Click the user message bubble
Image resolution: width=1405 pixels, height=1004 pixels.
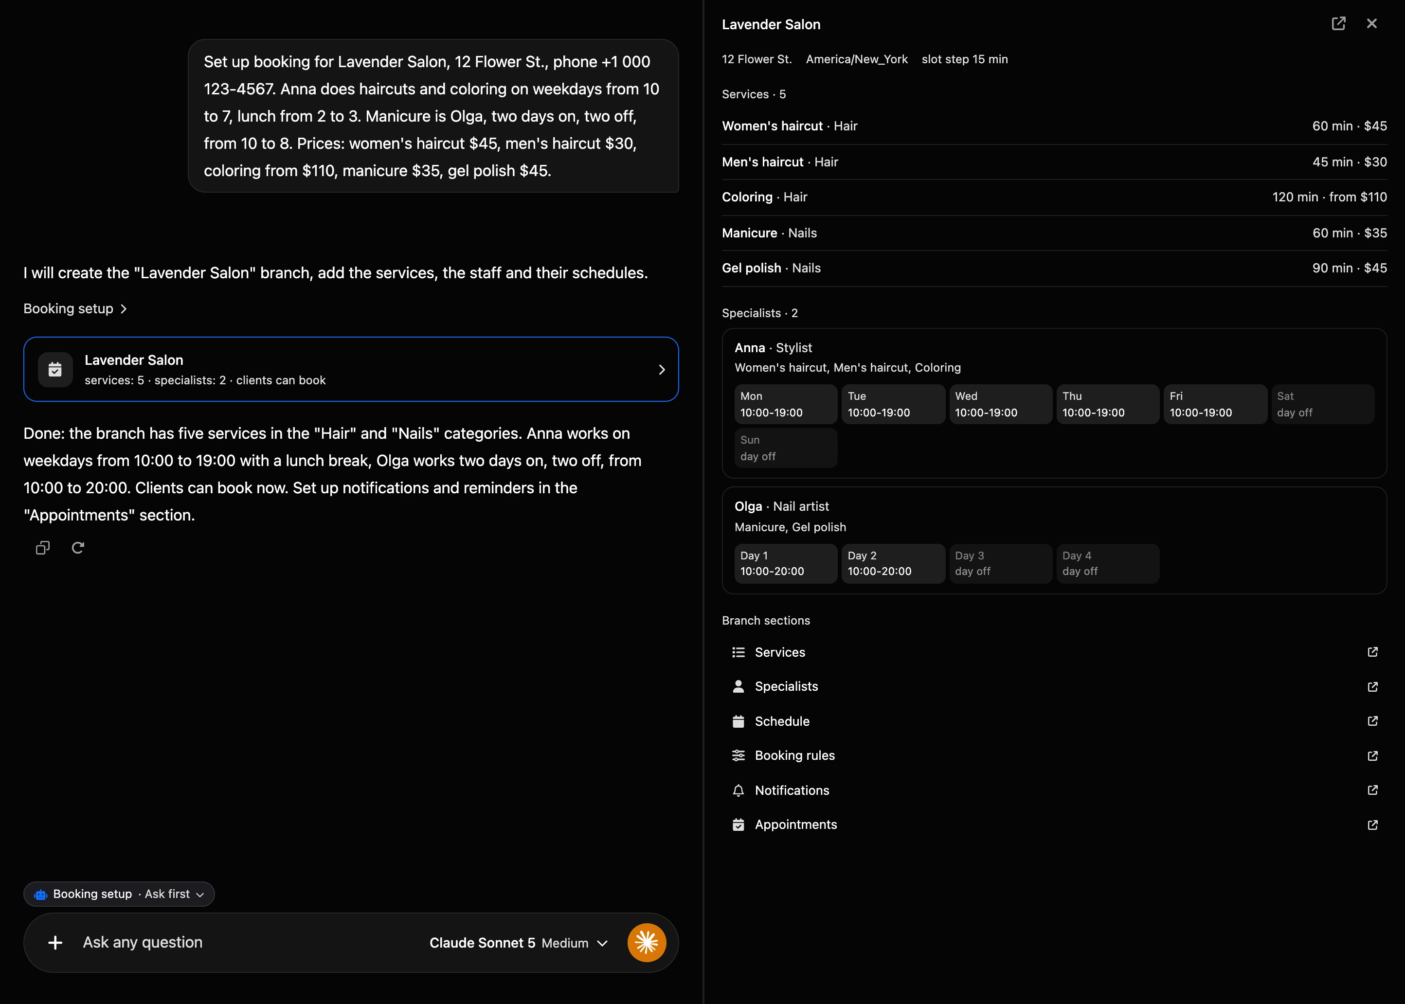pyautogui.click(x=433, y=116)
